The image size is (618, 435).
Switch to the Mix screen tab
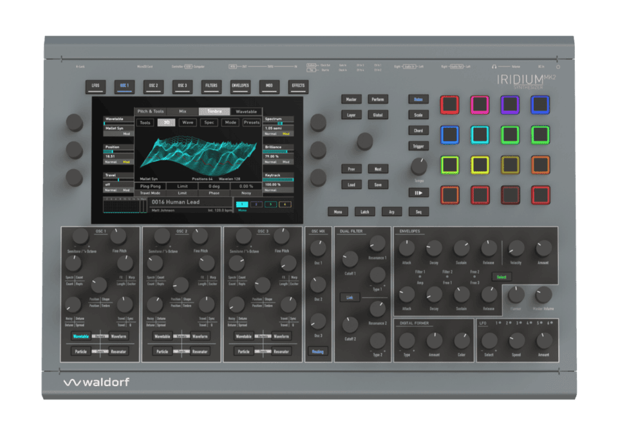(x=182, y=111)
